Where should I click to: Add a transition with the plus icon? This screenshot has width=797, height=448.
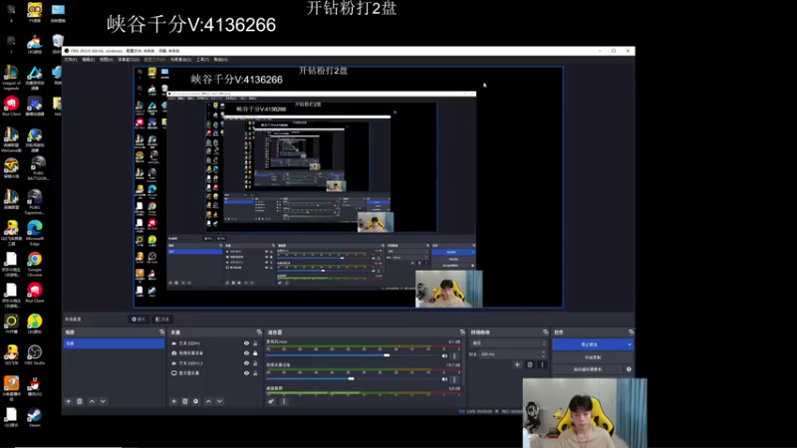point(517,364)
